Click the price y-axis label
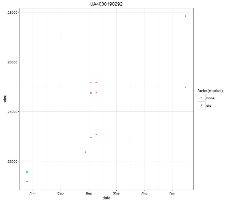 pyautogui.click(x=5, y=99)
